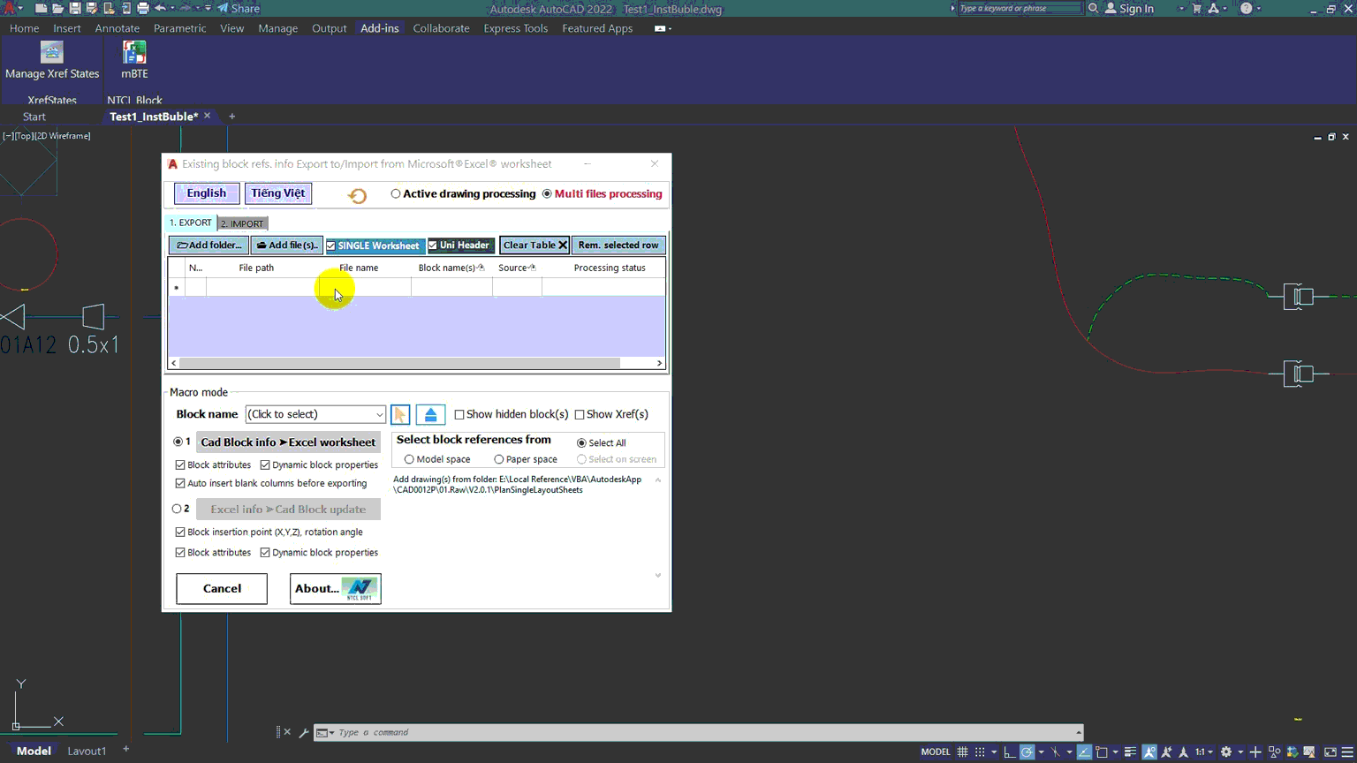Select the Paper space radio option
The width and height of the screenshot is (1357, 763).
pyautogui.click(x=499, y=459)
